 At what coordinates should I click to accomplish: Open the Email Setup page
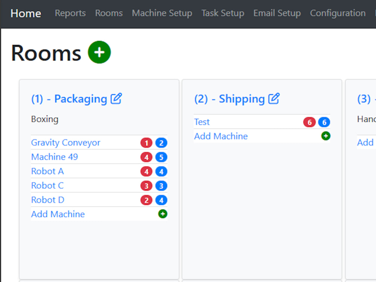click(277, 13)
